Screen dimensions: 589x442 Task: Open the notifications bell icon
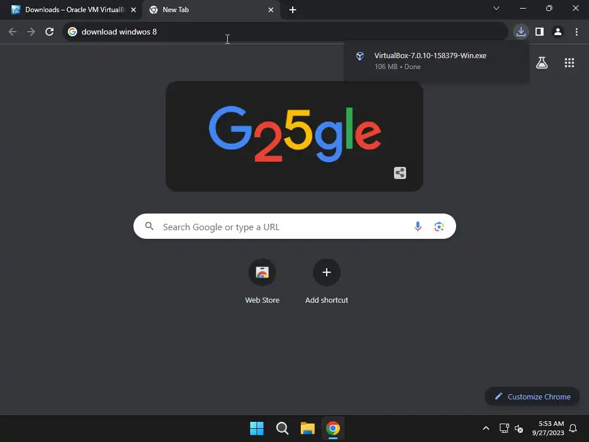click(x=573, y=428)
